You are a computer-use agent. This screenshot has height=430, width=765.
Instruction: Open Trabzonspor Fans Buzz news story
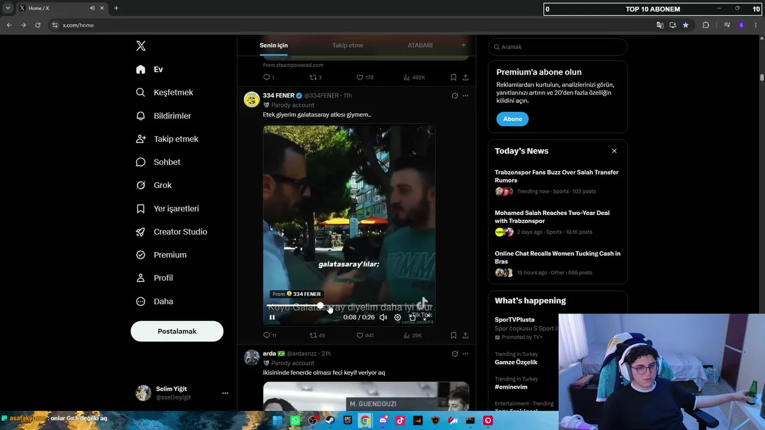coord(558,182)
